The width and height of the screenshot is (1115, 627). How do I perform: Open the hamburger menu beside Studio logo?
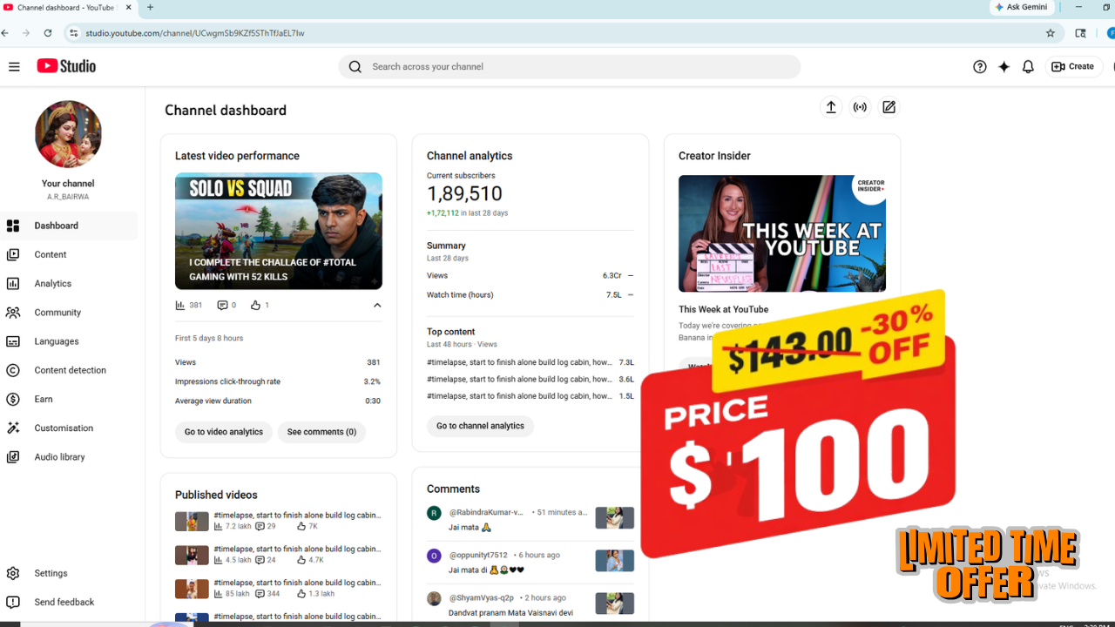click(14, 66)
